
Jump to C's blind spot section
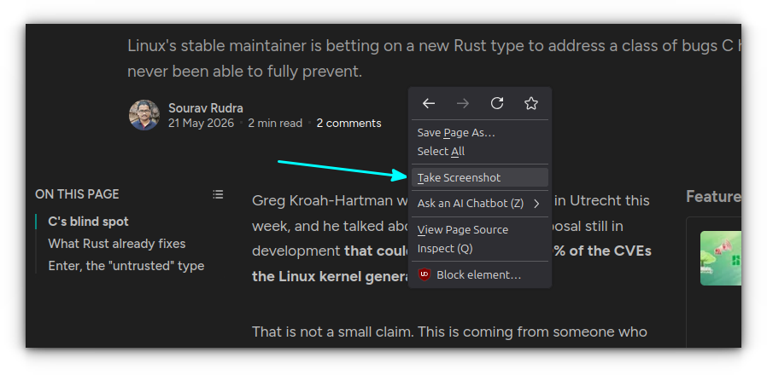coord(88,222)
